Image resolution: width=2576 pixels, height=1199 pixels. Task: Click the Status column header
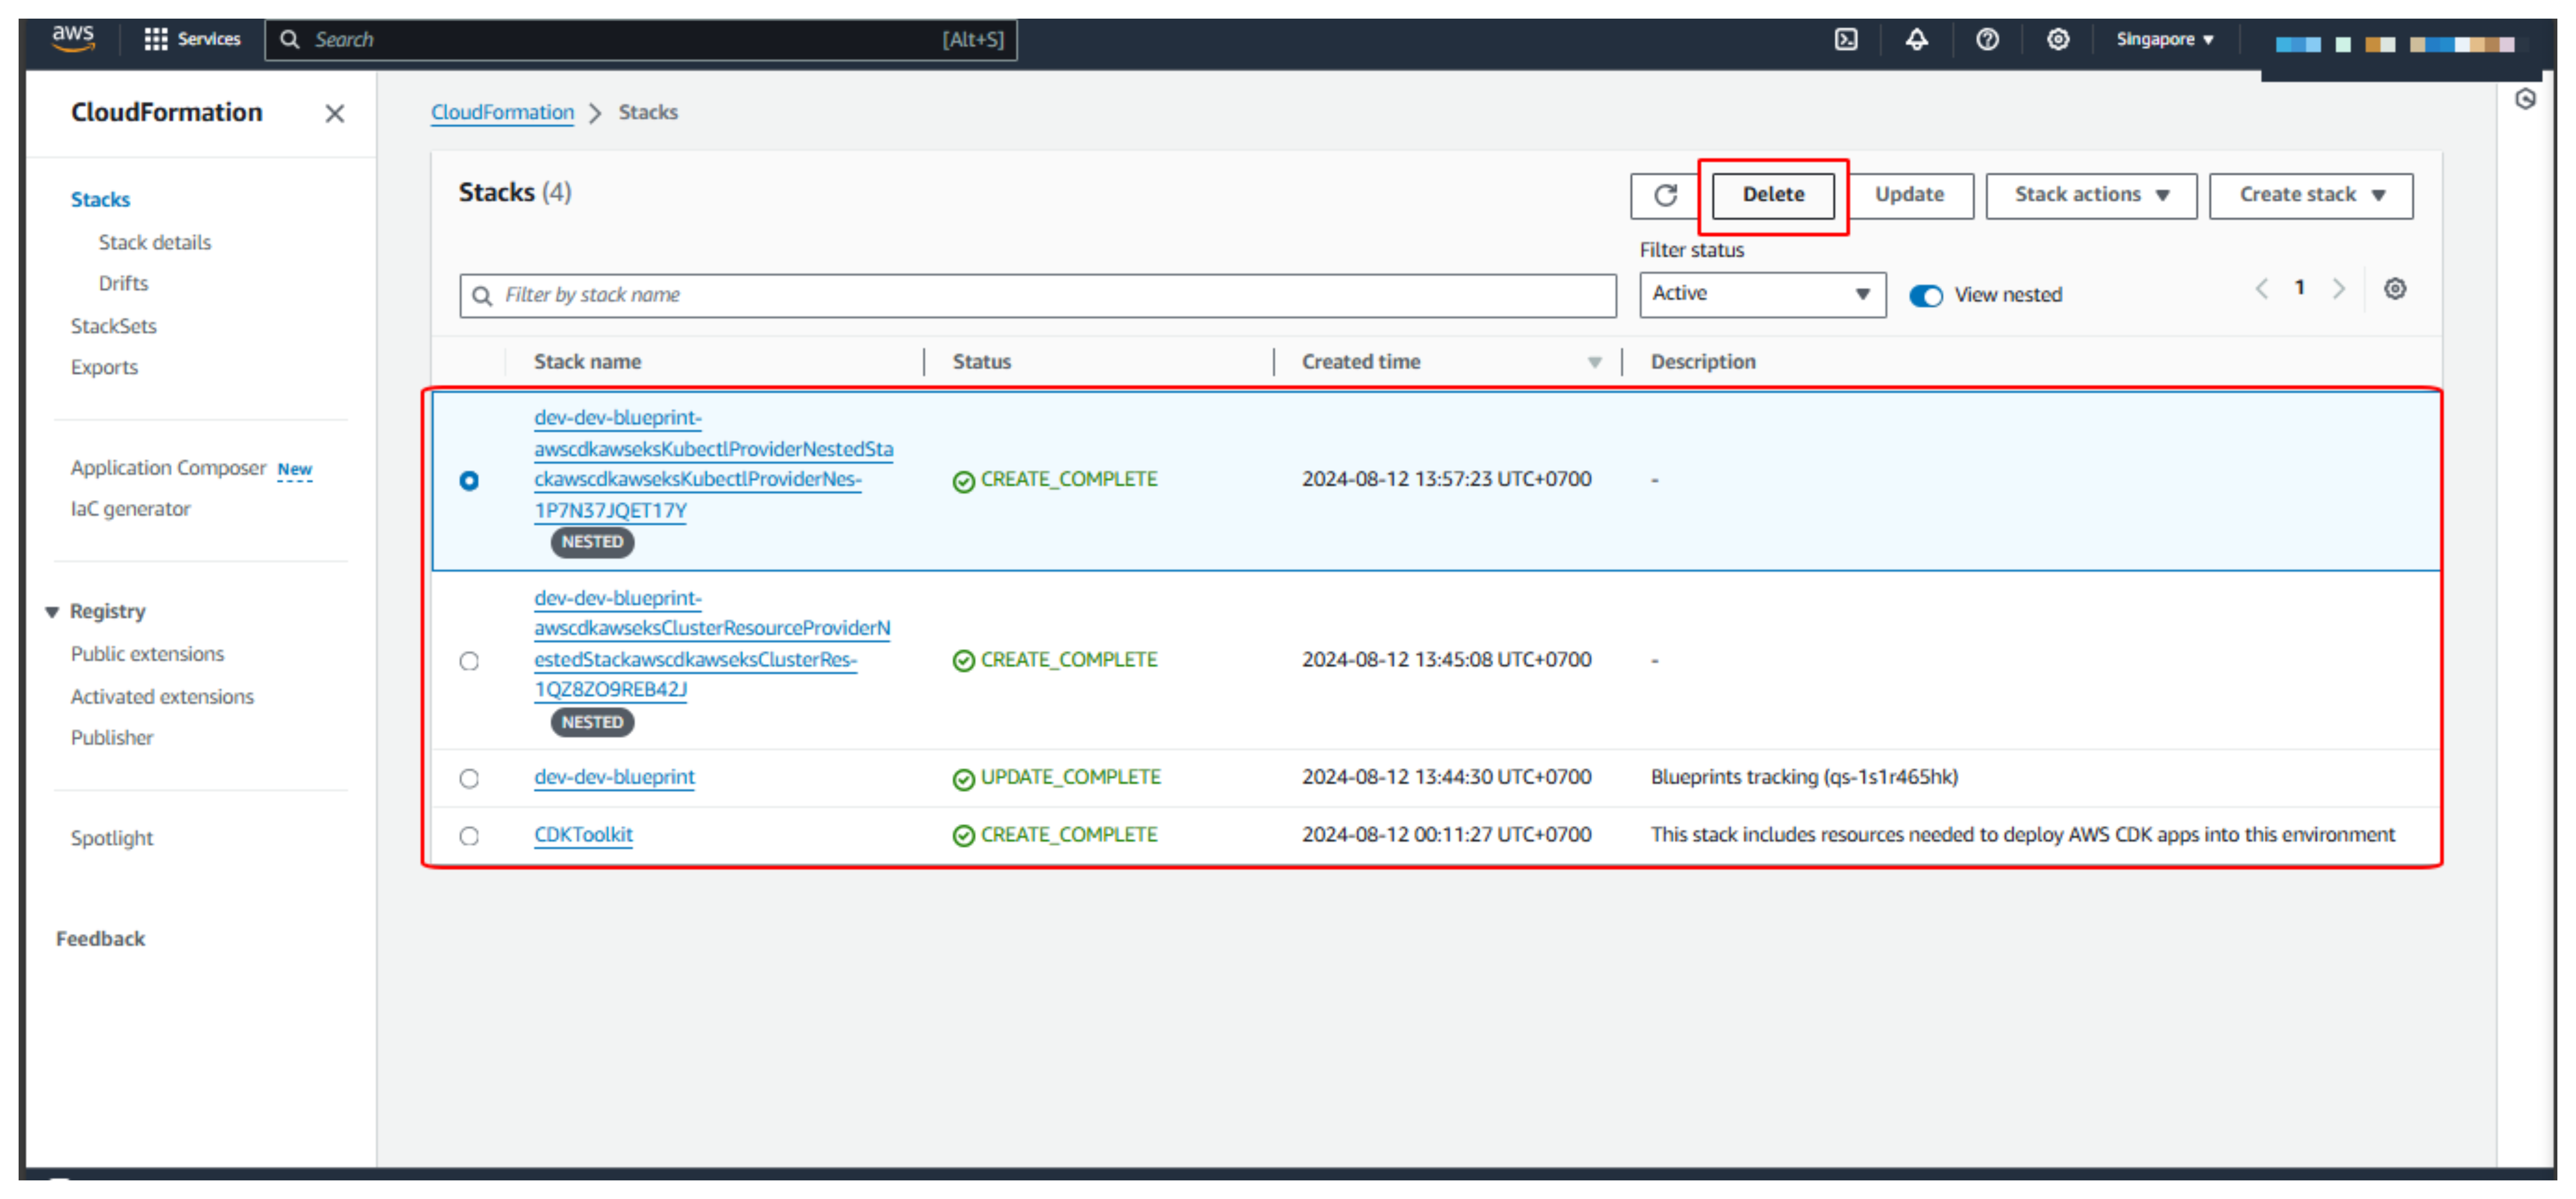pos(981,362)
